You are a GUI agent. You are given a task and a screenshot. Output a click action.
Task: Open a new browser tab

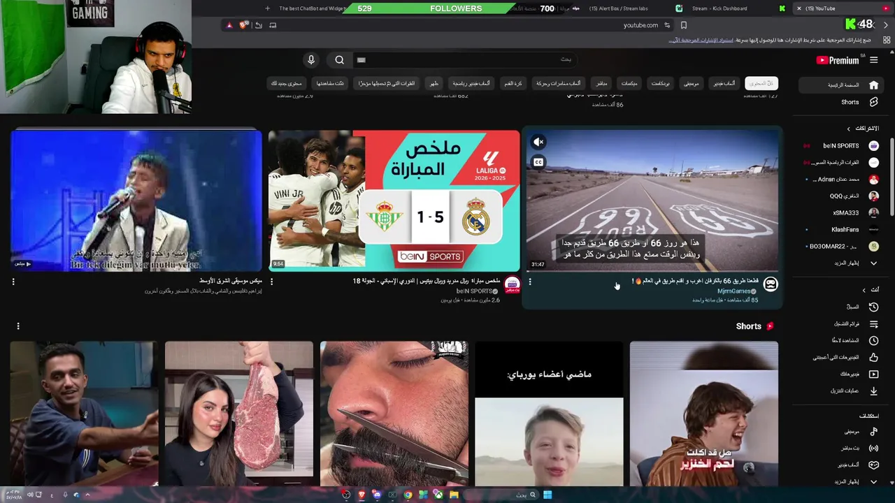[267, 8]
